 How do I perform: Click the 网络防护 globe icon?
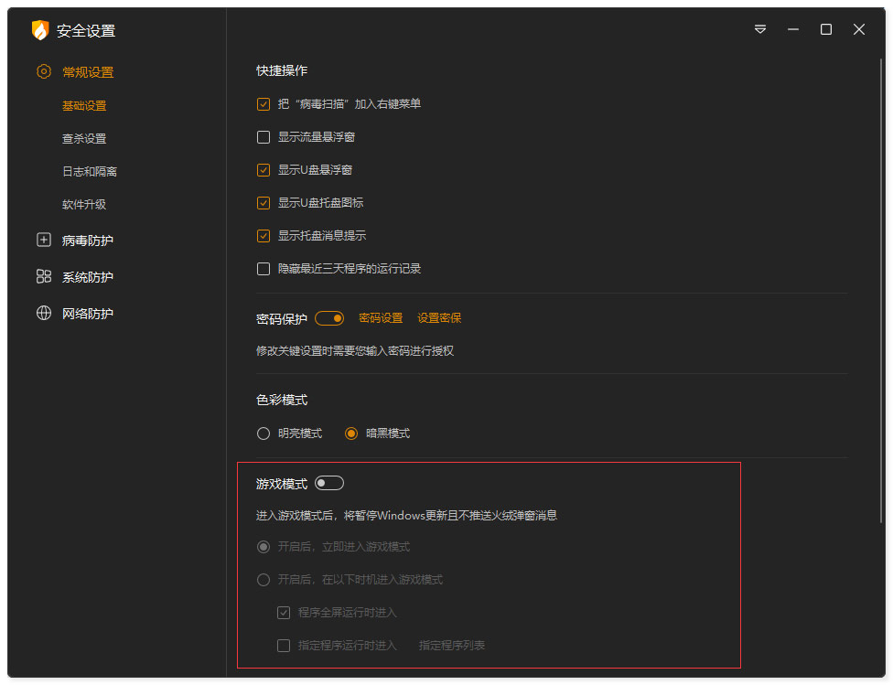43,313
